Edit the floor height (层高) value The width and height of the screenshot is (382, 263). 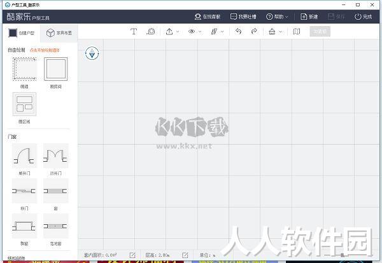coord(185,255)
